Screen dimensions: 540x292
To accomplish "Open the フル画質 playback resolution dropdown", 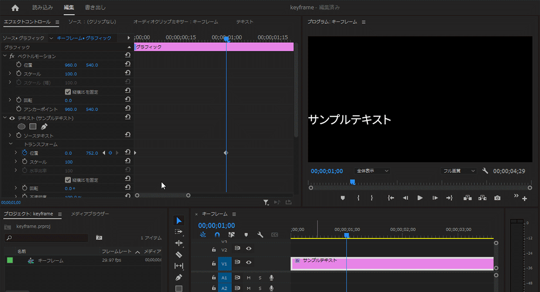I will pos(458,171).
